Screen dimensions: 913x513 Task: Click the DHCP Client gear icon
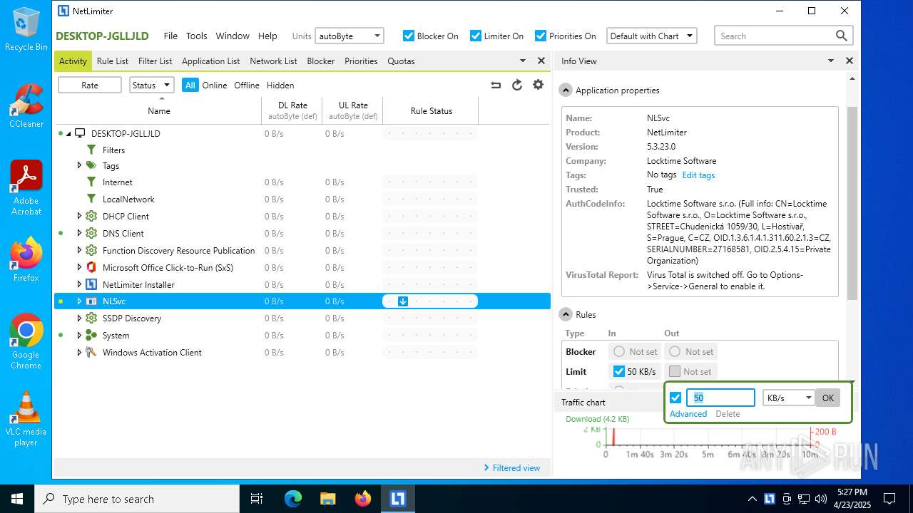[91, 216]
